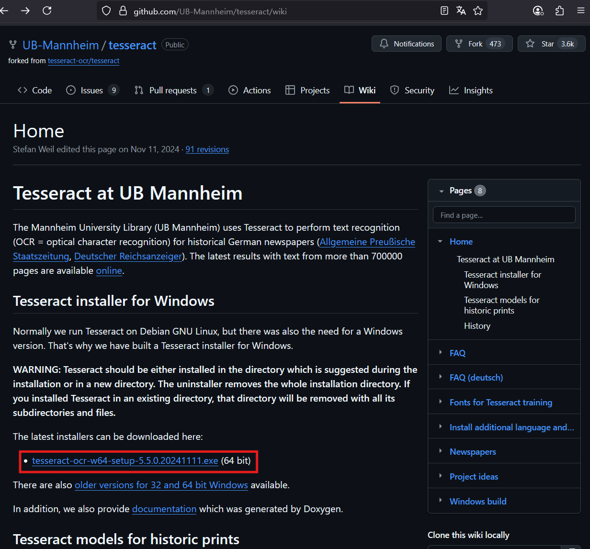Expand the FAQ (deutsch) arrow

(x=441, y=377)
